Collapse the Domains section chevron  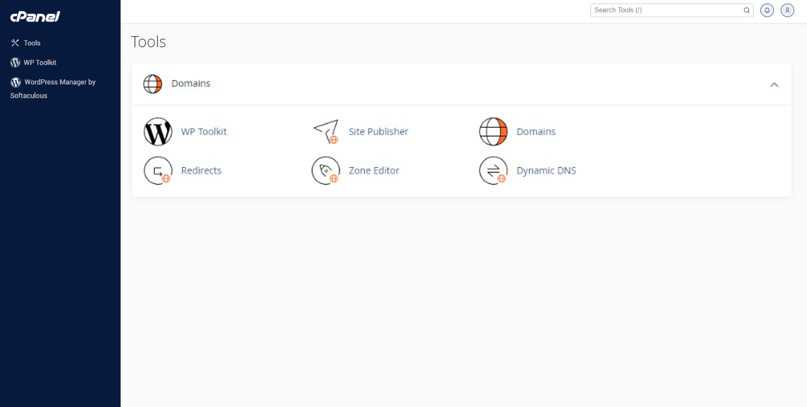click(x=774, y=84)
